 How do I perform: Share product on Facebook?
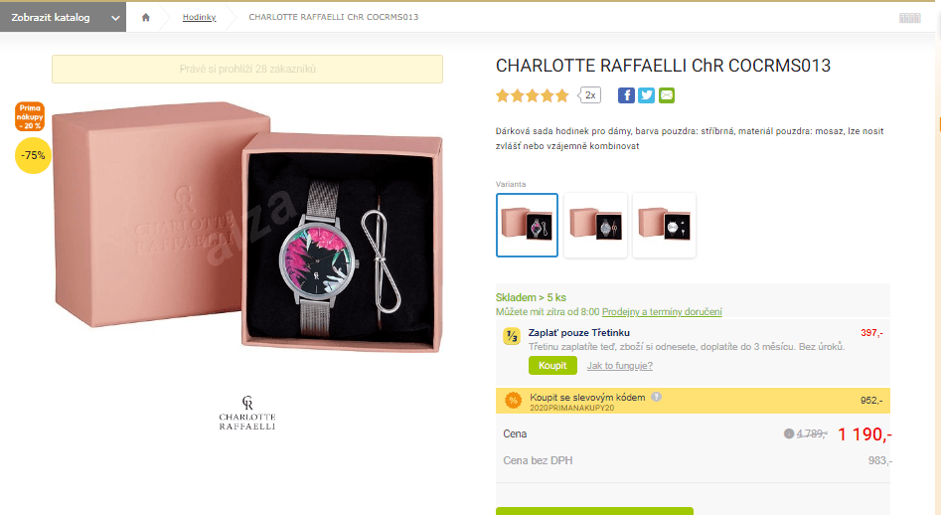[x=626, y=95]
